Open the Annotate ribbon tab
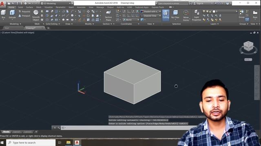Screen dimensions: 261x146 point(81,7)
